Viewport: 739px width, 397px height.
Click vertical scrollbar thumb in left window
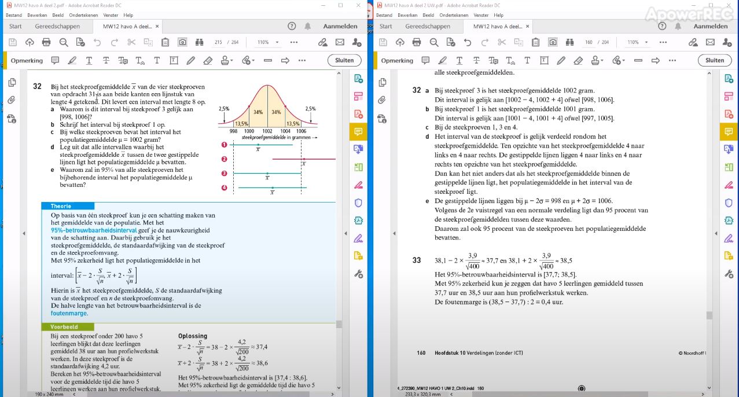339,324
